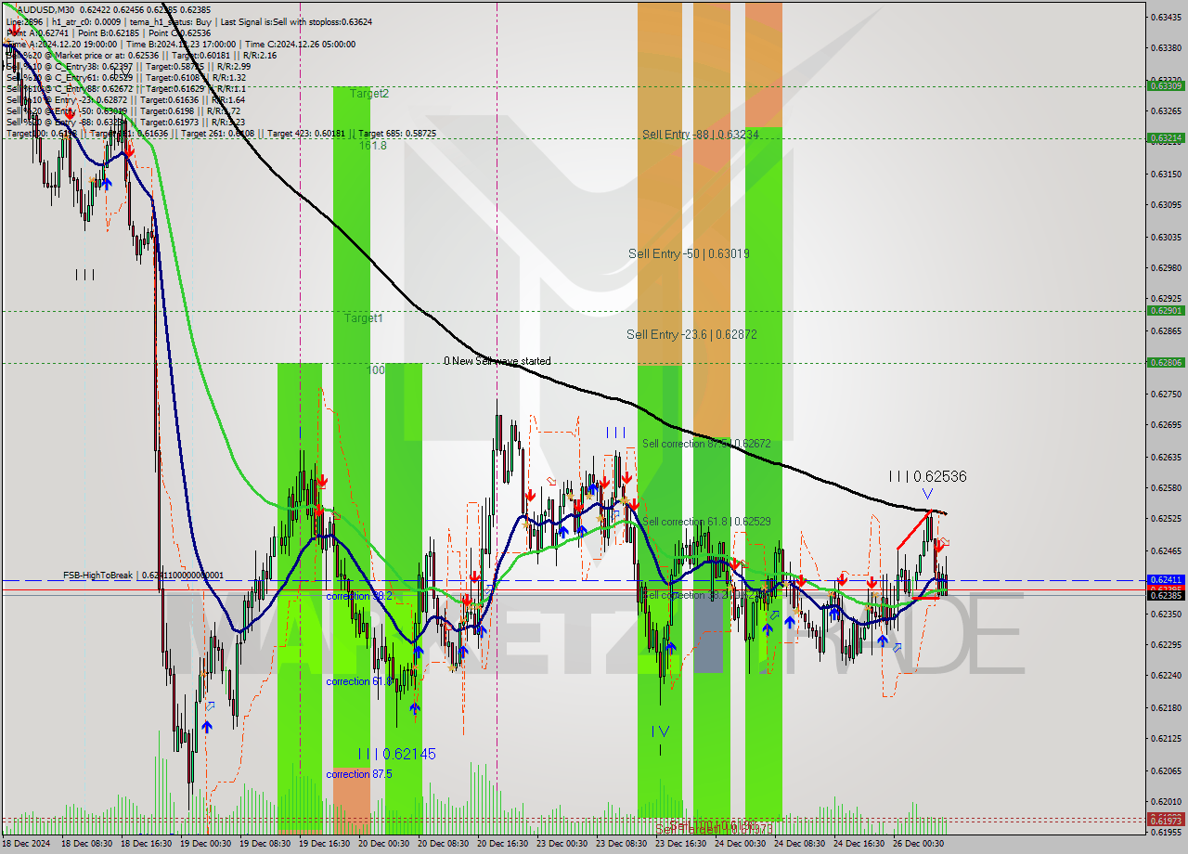
Task: Click the '26 Dec 00:30' time axis label
Action: [x=918, y=844]
